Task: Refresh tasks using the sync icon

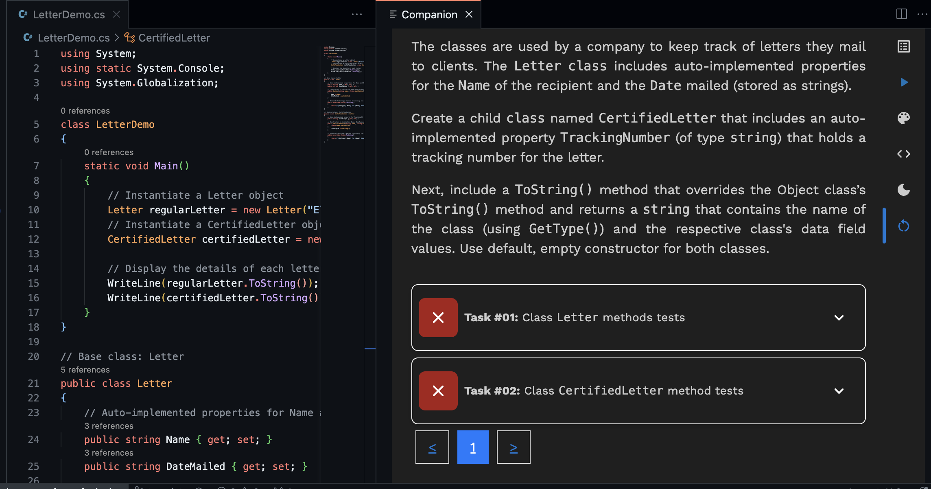Action: [903, 225]
